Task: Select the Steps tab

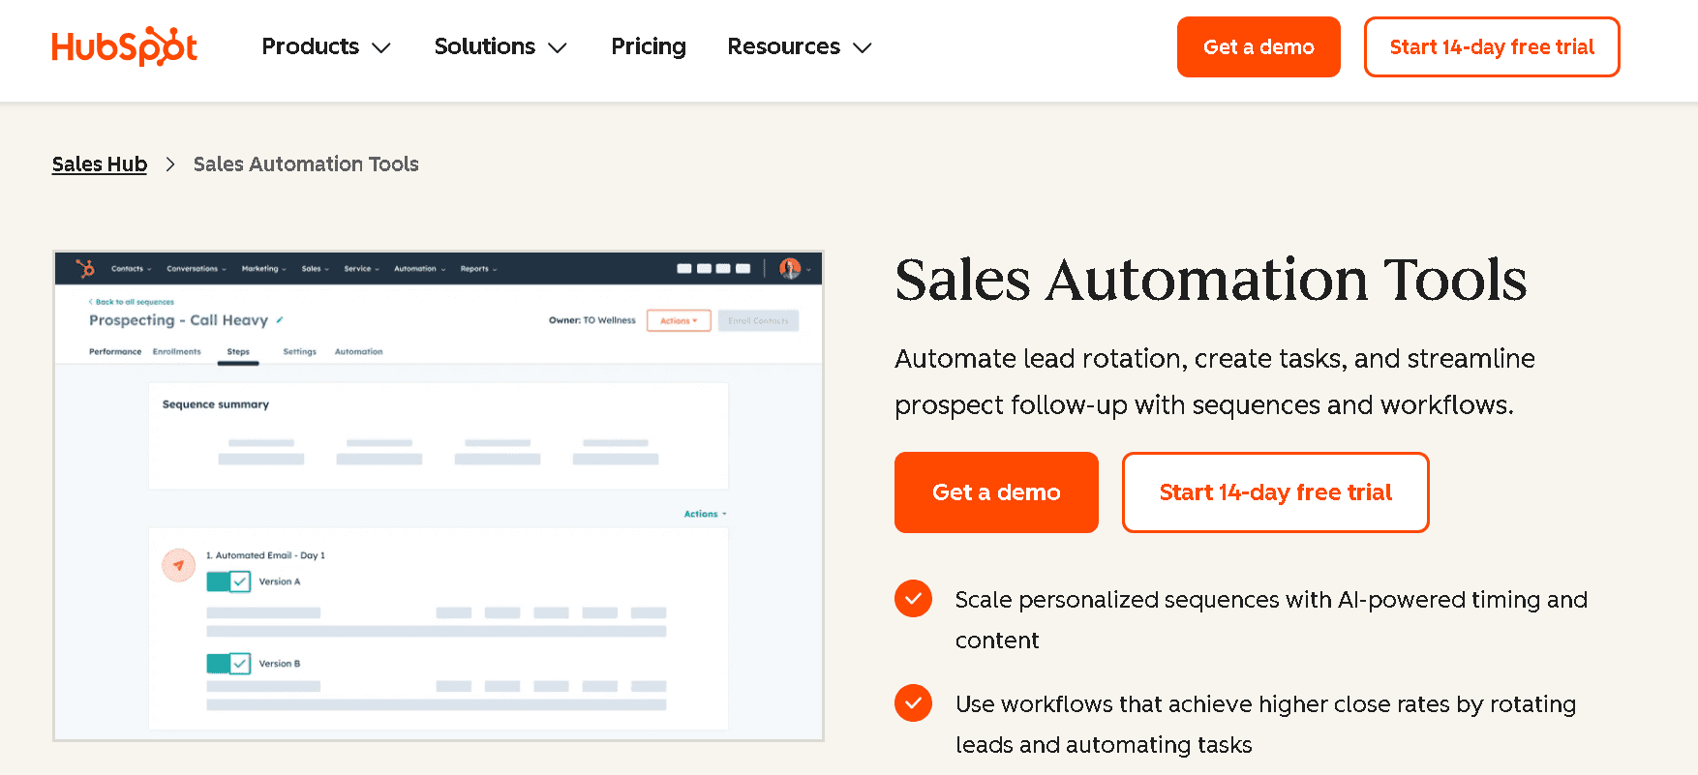Action: click(238, 352)
